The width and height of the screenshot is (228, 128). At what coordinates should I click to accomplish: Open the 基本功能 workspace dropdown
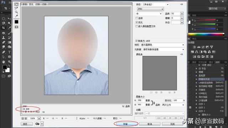(217, 9)
